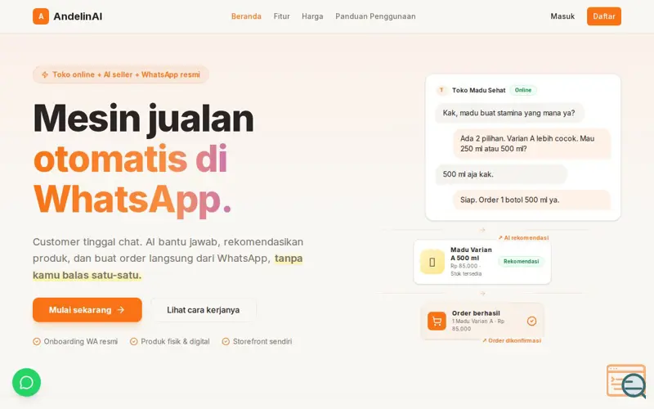The image size is (654, 409).
Task: Click the Toko Madu Sehat avatar icon
Action: tap(441, 90)
